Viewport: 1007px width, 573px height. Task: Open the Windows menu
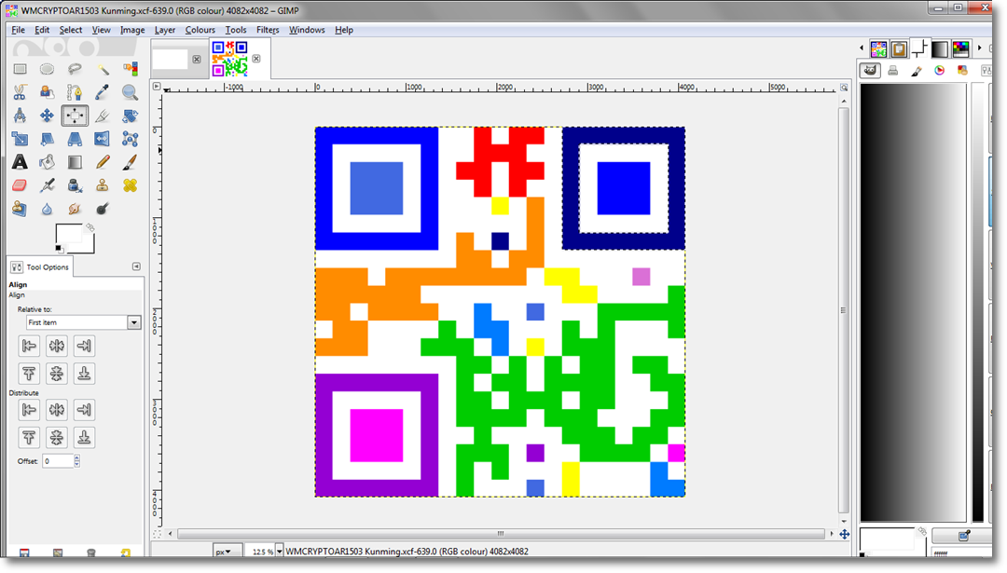pos(307,30)
